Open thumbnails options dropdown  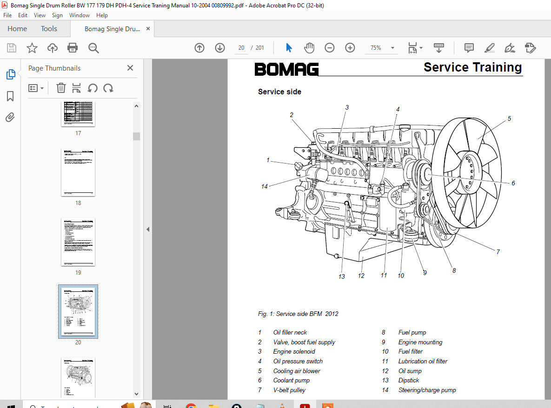pyautogui.click(x=36, y=88)
